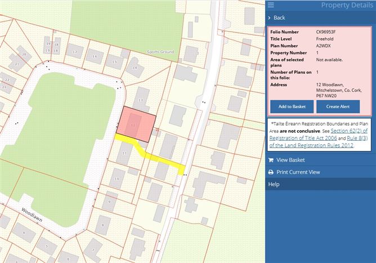Screen dimensions: 376x263
Task: Click the address 12 Woodlawn, Mitchelstown text
Action: tap(339, 90)
